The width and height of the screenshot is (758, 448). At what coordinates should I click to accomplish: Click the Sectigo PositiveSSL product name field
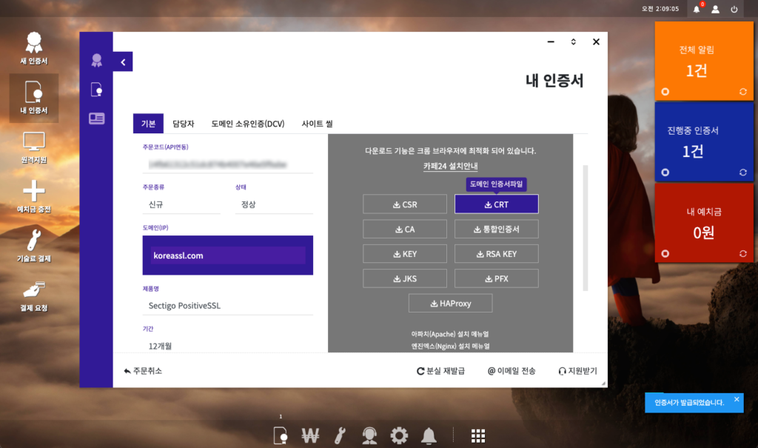click(x=228, y=306)
